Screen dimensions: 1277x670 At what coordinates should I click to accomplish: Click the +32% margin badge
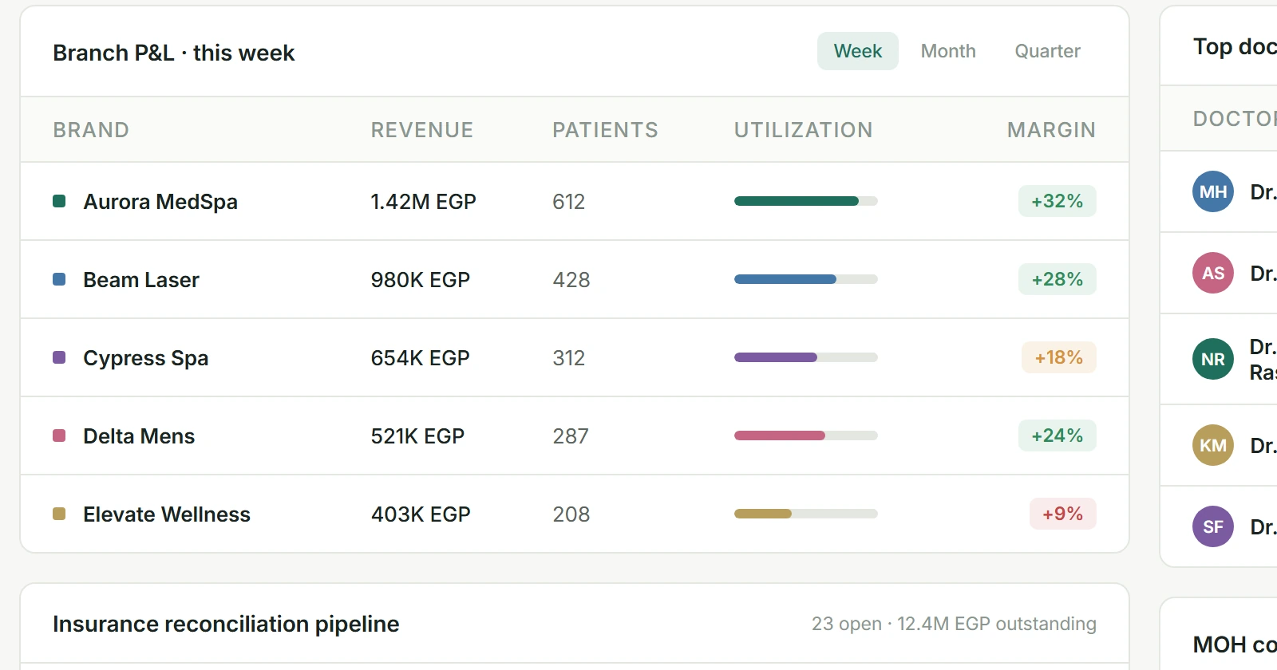click(x=1058, y=201)
